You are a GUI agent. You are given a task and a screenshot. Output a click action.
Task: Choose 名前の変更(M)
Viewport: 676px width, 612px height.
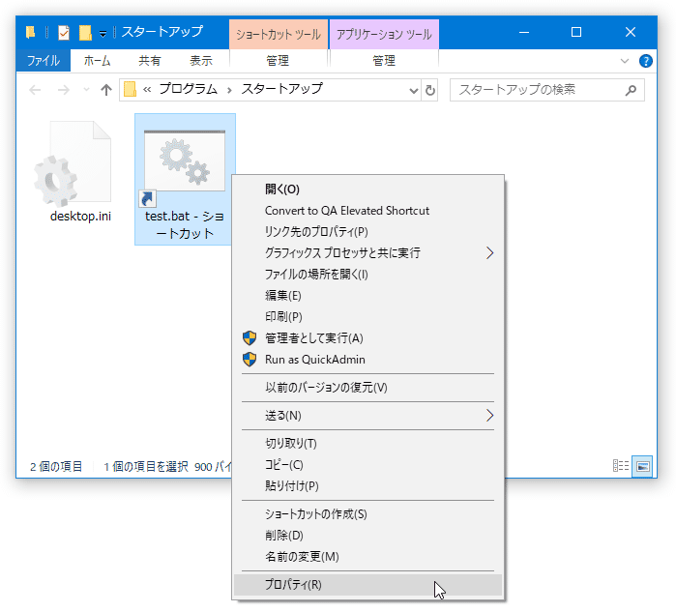pyautogui.click(x=367, y=557)
